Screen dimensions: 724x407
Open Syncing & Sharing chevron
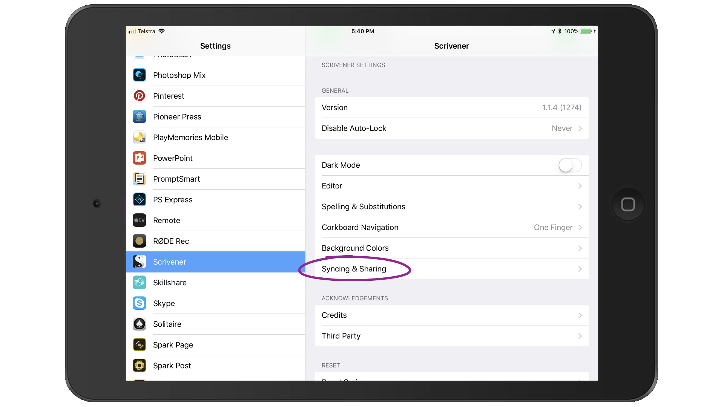pos(580,269)
